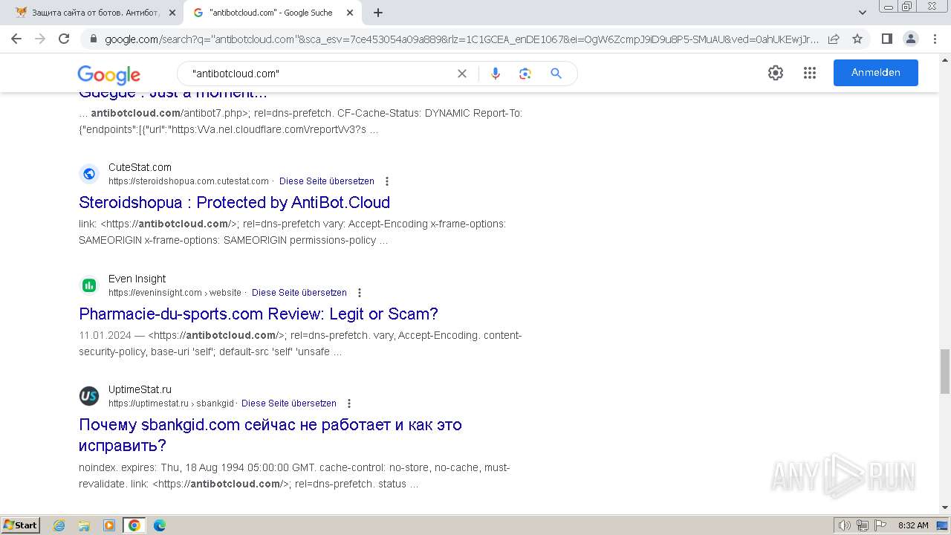The image size is (951, 535).
Task: Open Pharmacie-du-sports.com Review result
Action: point(259,314)
